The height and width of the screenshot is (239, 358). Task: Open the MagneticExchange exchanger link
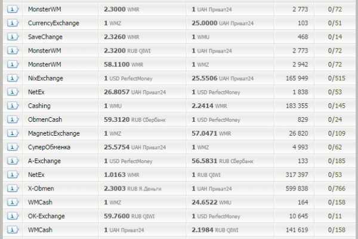tap(54, 133)
